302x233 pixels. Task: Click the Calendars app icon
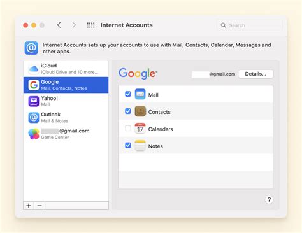click(x=140, y=129)
